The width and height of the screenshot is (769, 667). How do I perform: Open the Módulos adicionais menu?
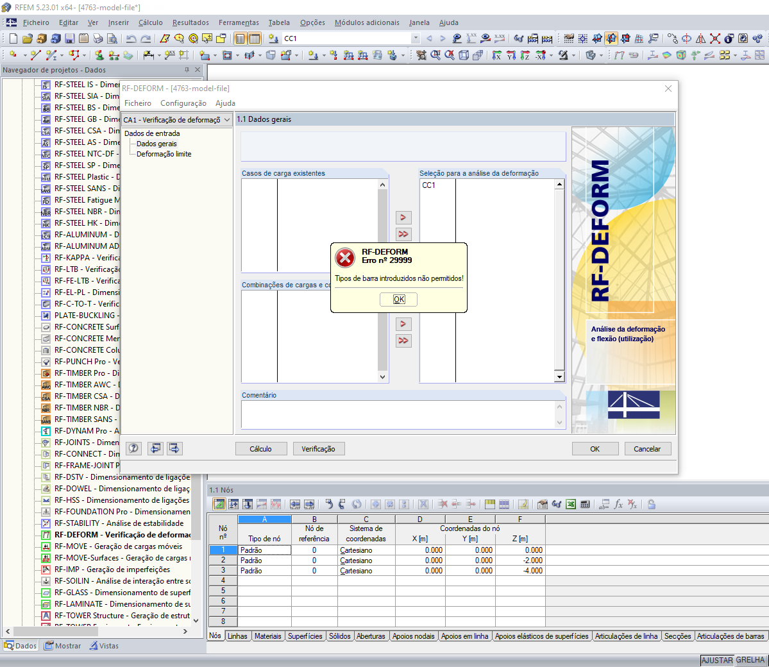tap(367, 22)
